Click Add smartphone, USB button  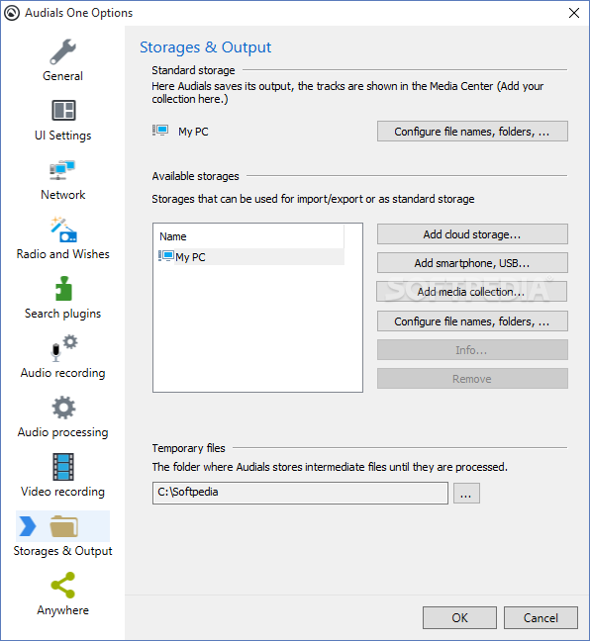pos(472,263)
